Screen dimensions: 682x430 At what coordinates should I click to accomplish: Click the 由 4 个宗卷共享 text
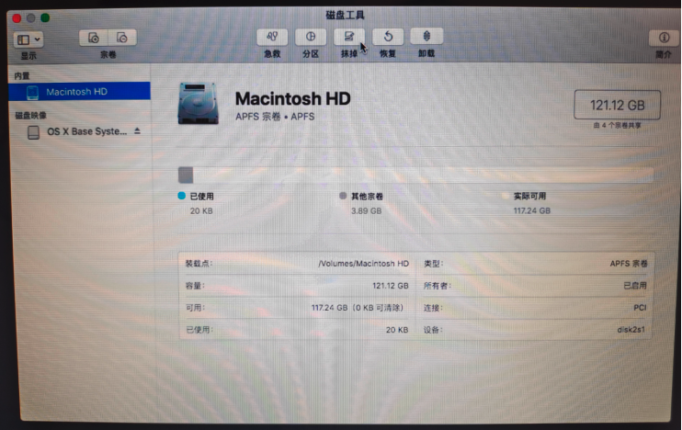[x=617, y=125]
